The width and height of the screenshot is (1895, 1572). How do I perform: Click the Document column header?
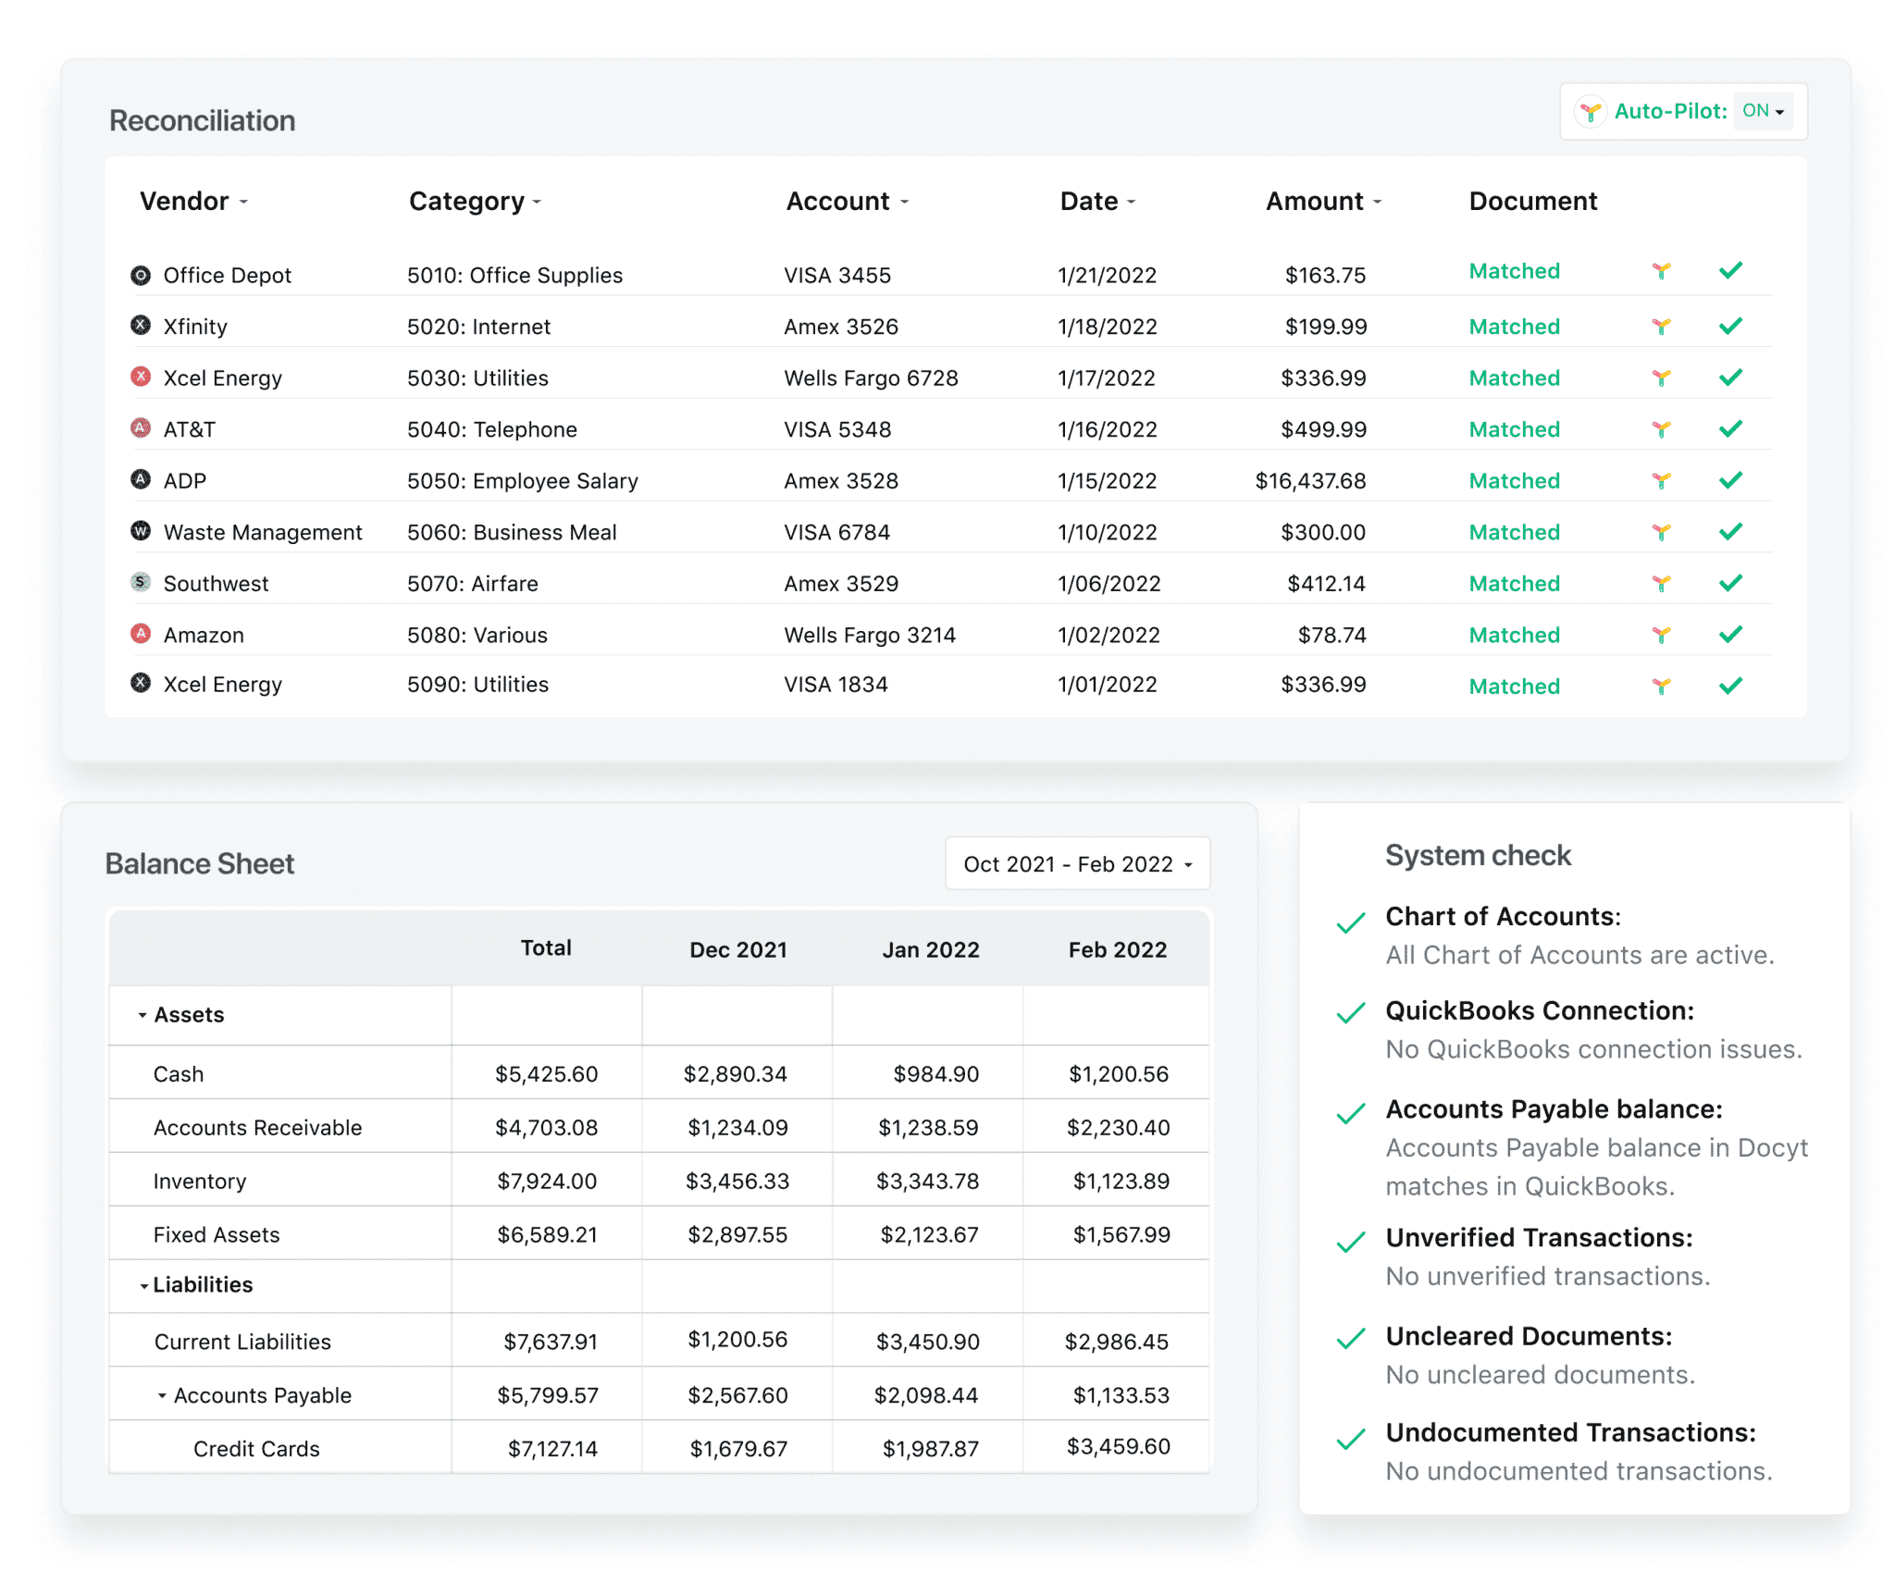coord(1533,201)
